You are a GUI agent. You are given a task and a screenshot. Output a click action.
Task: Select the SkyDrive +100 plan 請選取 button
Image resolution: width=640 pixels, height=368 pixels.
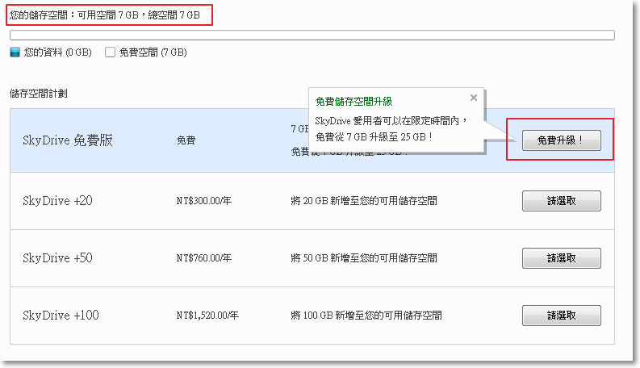pos(561,316)
